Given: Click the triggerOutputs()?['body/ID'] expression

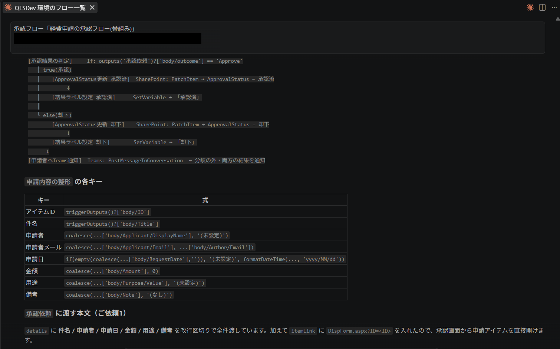Looking at the screenshot, I should point(108,212).
